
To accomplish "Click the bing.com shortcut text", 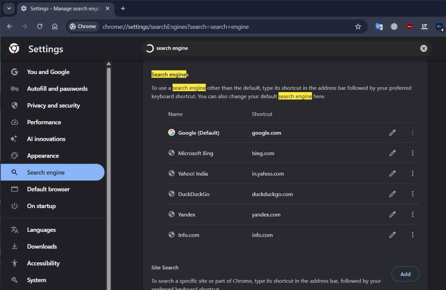I will click(263, 153).
